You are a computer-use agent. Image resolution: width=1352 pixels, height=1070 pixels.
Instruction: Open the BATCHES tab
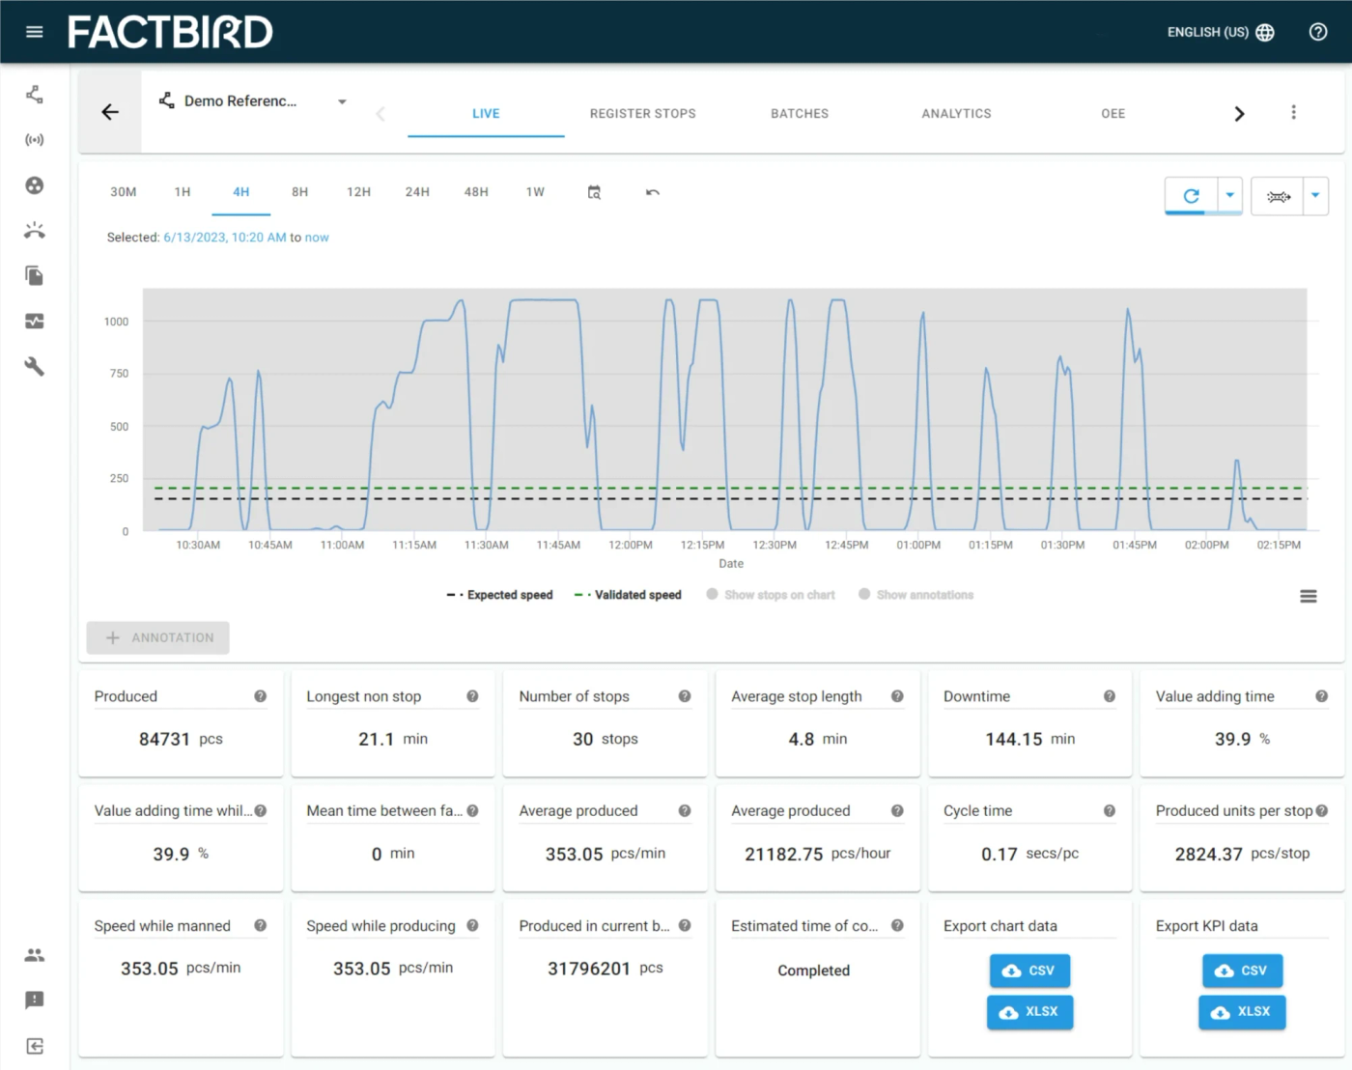pyautogui.click(x=800, y=114)
